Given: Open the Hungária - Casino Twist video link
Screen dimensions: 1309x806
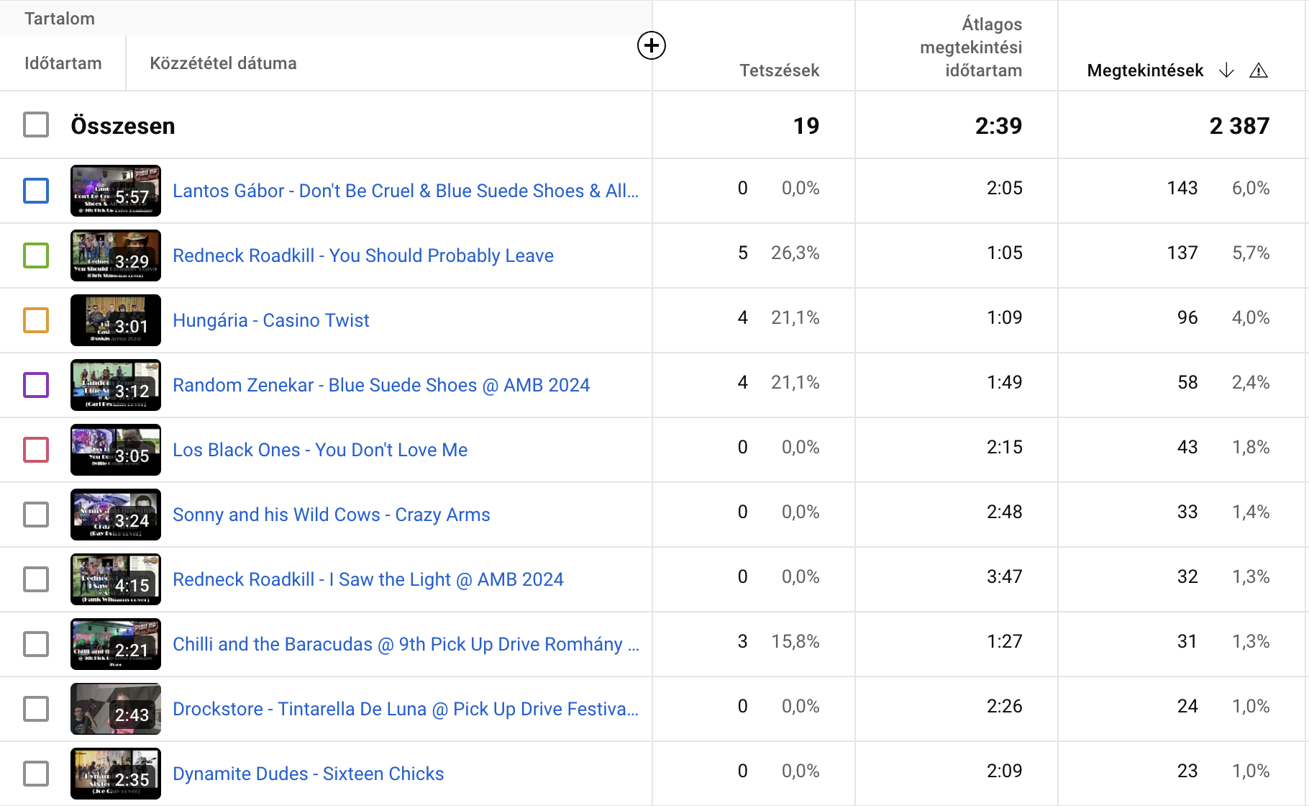Looking at the screenshot, I should click(x=270, y=320).
